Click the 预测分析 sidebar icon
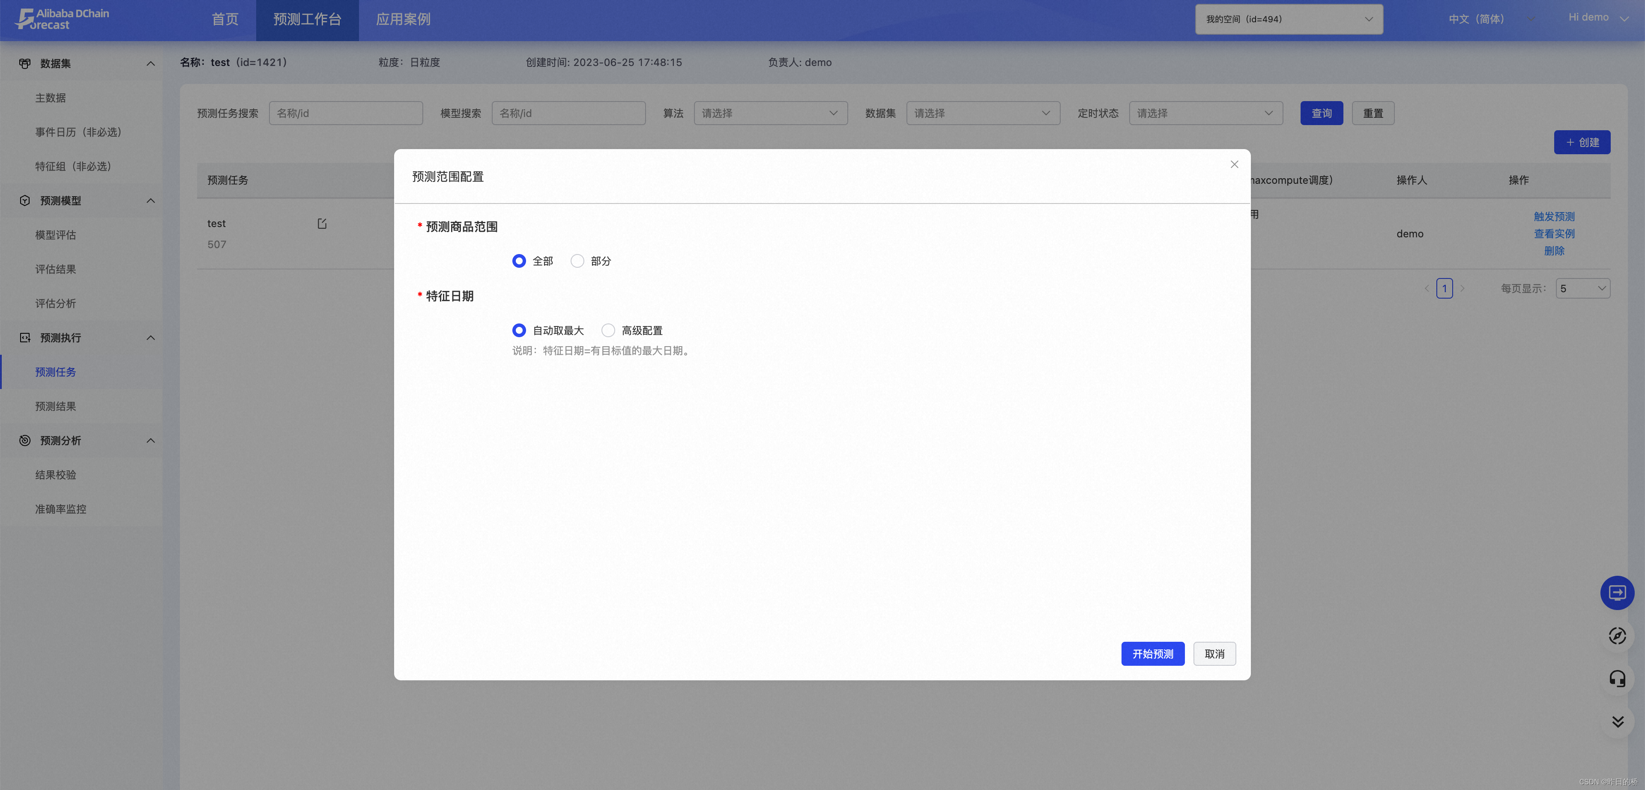The height and width of the screenshot is (790, 1645). (x=25, y=441)
